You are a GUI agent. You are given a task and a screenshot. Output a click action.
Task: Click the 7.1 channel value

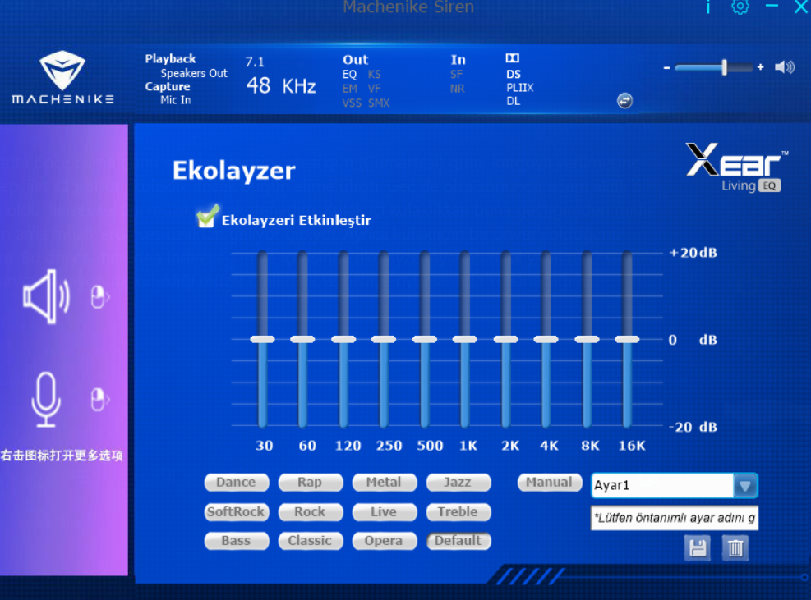coord(255,62)
